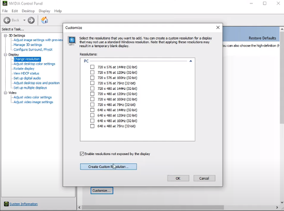Select Set up digital audio
Viewport: 284px width, 211px height.
(x=27, y=78)
